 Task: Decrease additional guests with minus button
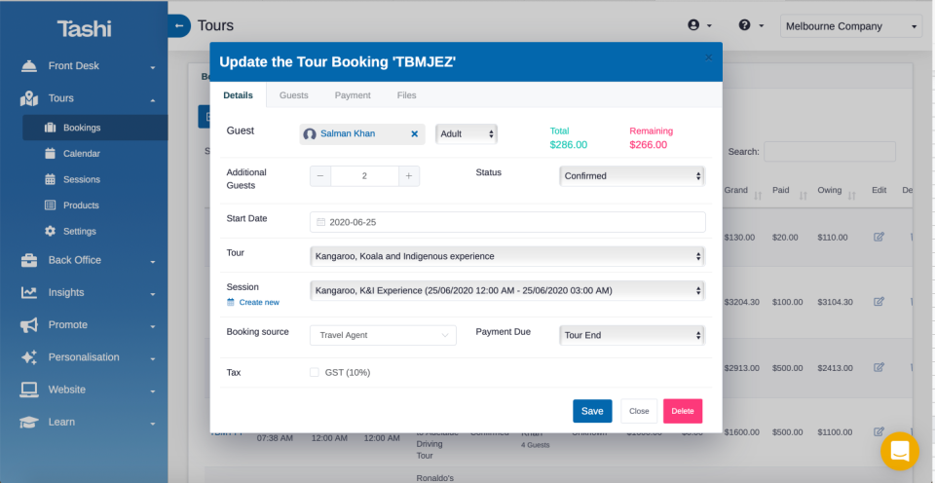click(320, 176)
